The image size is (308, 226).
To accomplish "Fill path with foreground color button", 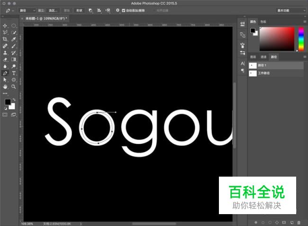I will 256,223.
